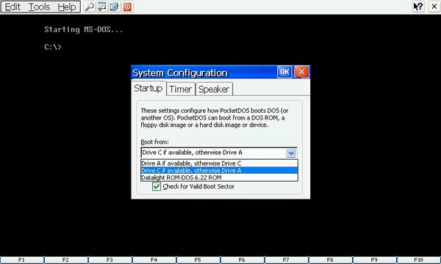Click the red power toolbar icon
Image resolution: width=441 pixels, height=264 pixels.
[x=127, y=7]
